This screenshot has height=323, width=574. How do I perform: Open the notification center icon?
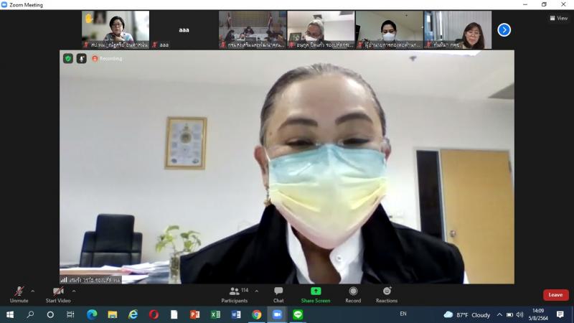pyautogui.click(x=560, y=314)
